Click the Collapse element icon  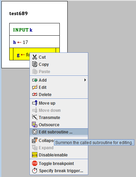pos(35,140)
